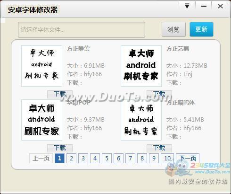Screen dimensions: 231x194
Task: Click the 方正喵呜体 font name label
Action: (181, 103)
